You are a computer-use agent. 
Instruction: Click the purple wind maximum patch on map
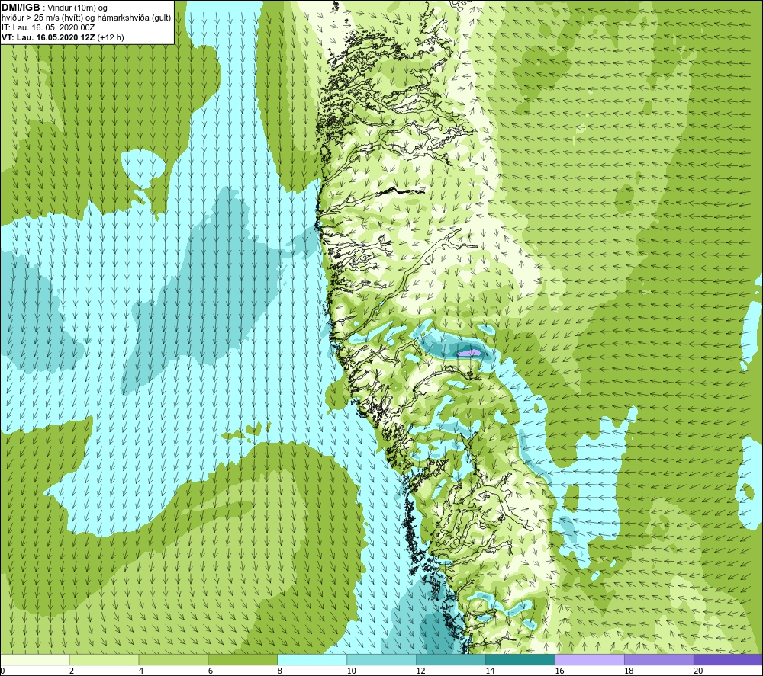[x=470, y=352]
